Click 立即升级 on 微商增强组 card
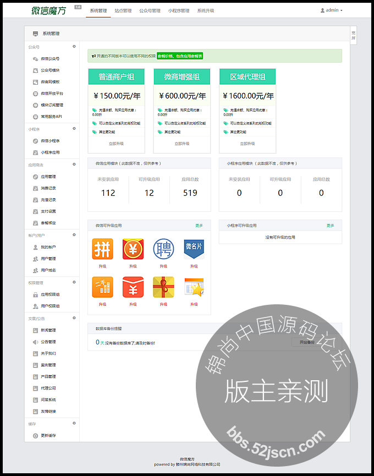The width and height of the screenshot is (374, 476). [x=182, y=144]
